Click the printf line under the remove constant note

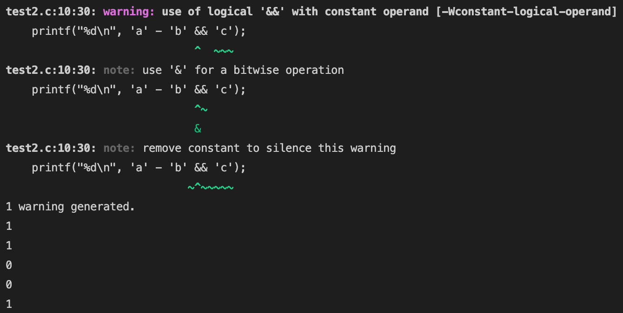(139, 168)
